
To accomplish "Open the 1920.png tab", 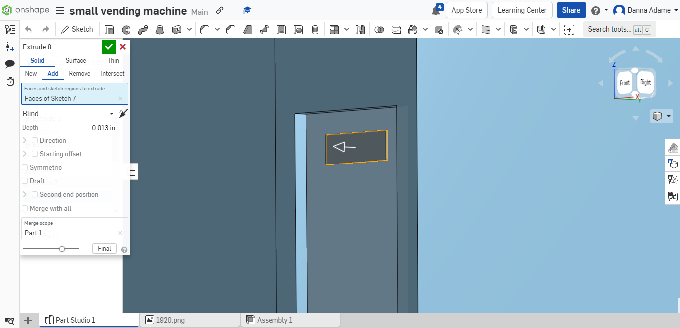I will 189,320.
